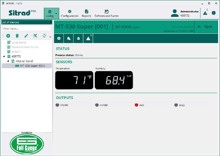
Task: Open Defrosts and Events
Action: coord(107,14)
